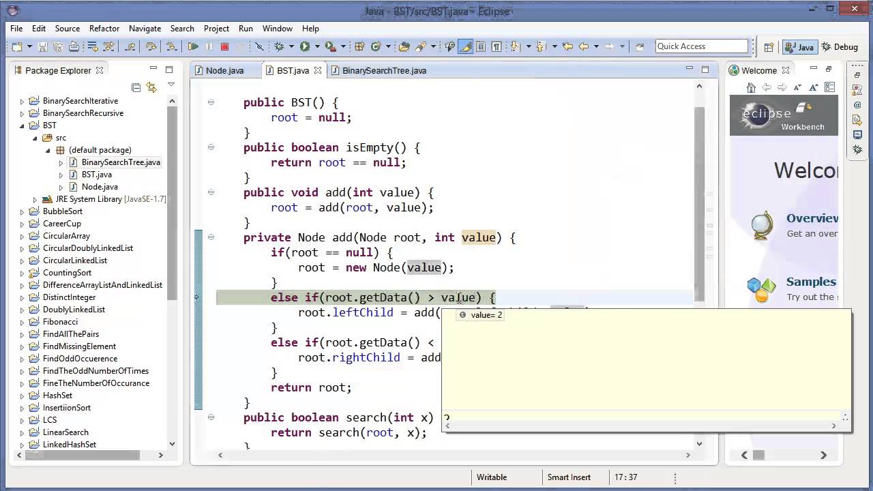Open the Refactor menu
This screenshot has height=491, width=873.
(x=104, y=29)
